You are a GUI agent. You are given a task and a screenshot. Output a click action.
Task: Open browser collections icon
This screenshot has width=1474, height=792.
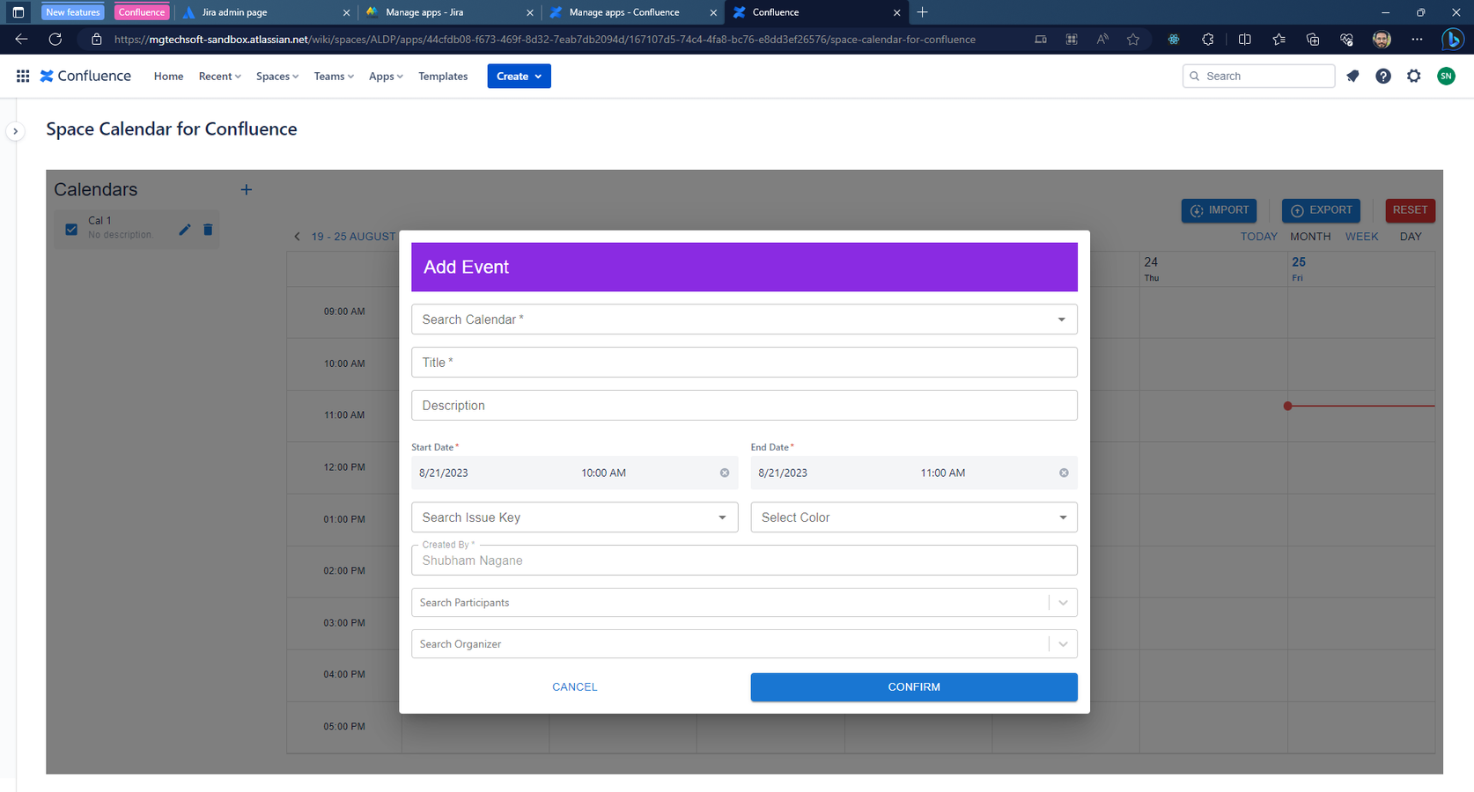1313,40
